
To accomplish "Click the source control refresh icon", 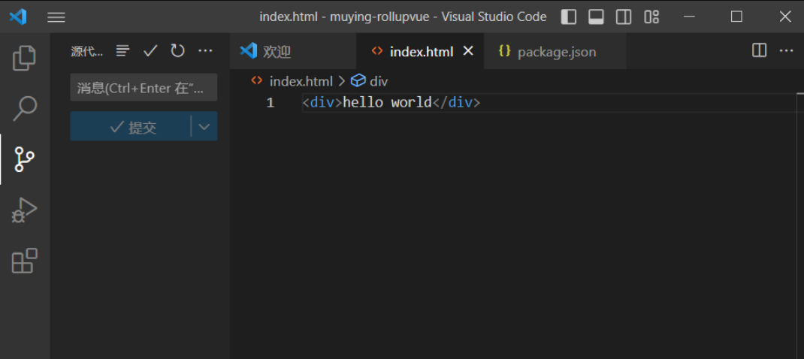I will (x=178, y=51).
